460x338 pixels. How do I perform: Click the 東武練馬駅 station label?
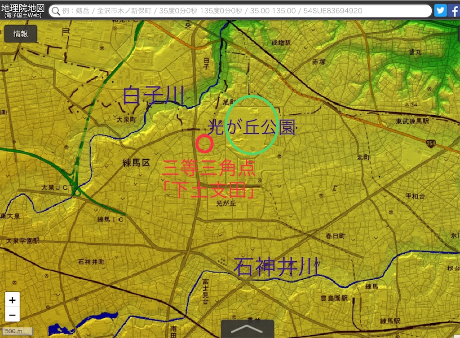tap(412, 121)
